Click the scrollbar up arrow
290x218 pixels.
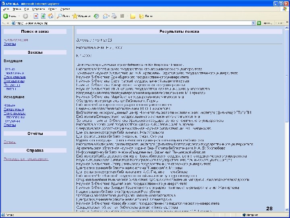[x=287, y=28]
